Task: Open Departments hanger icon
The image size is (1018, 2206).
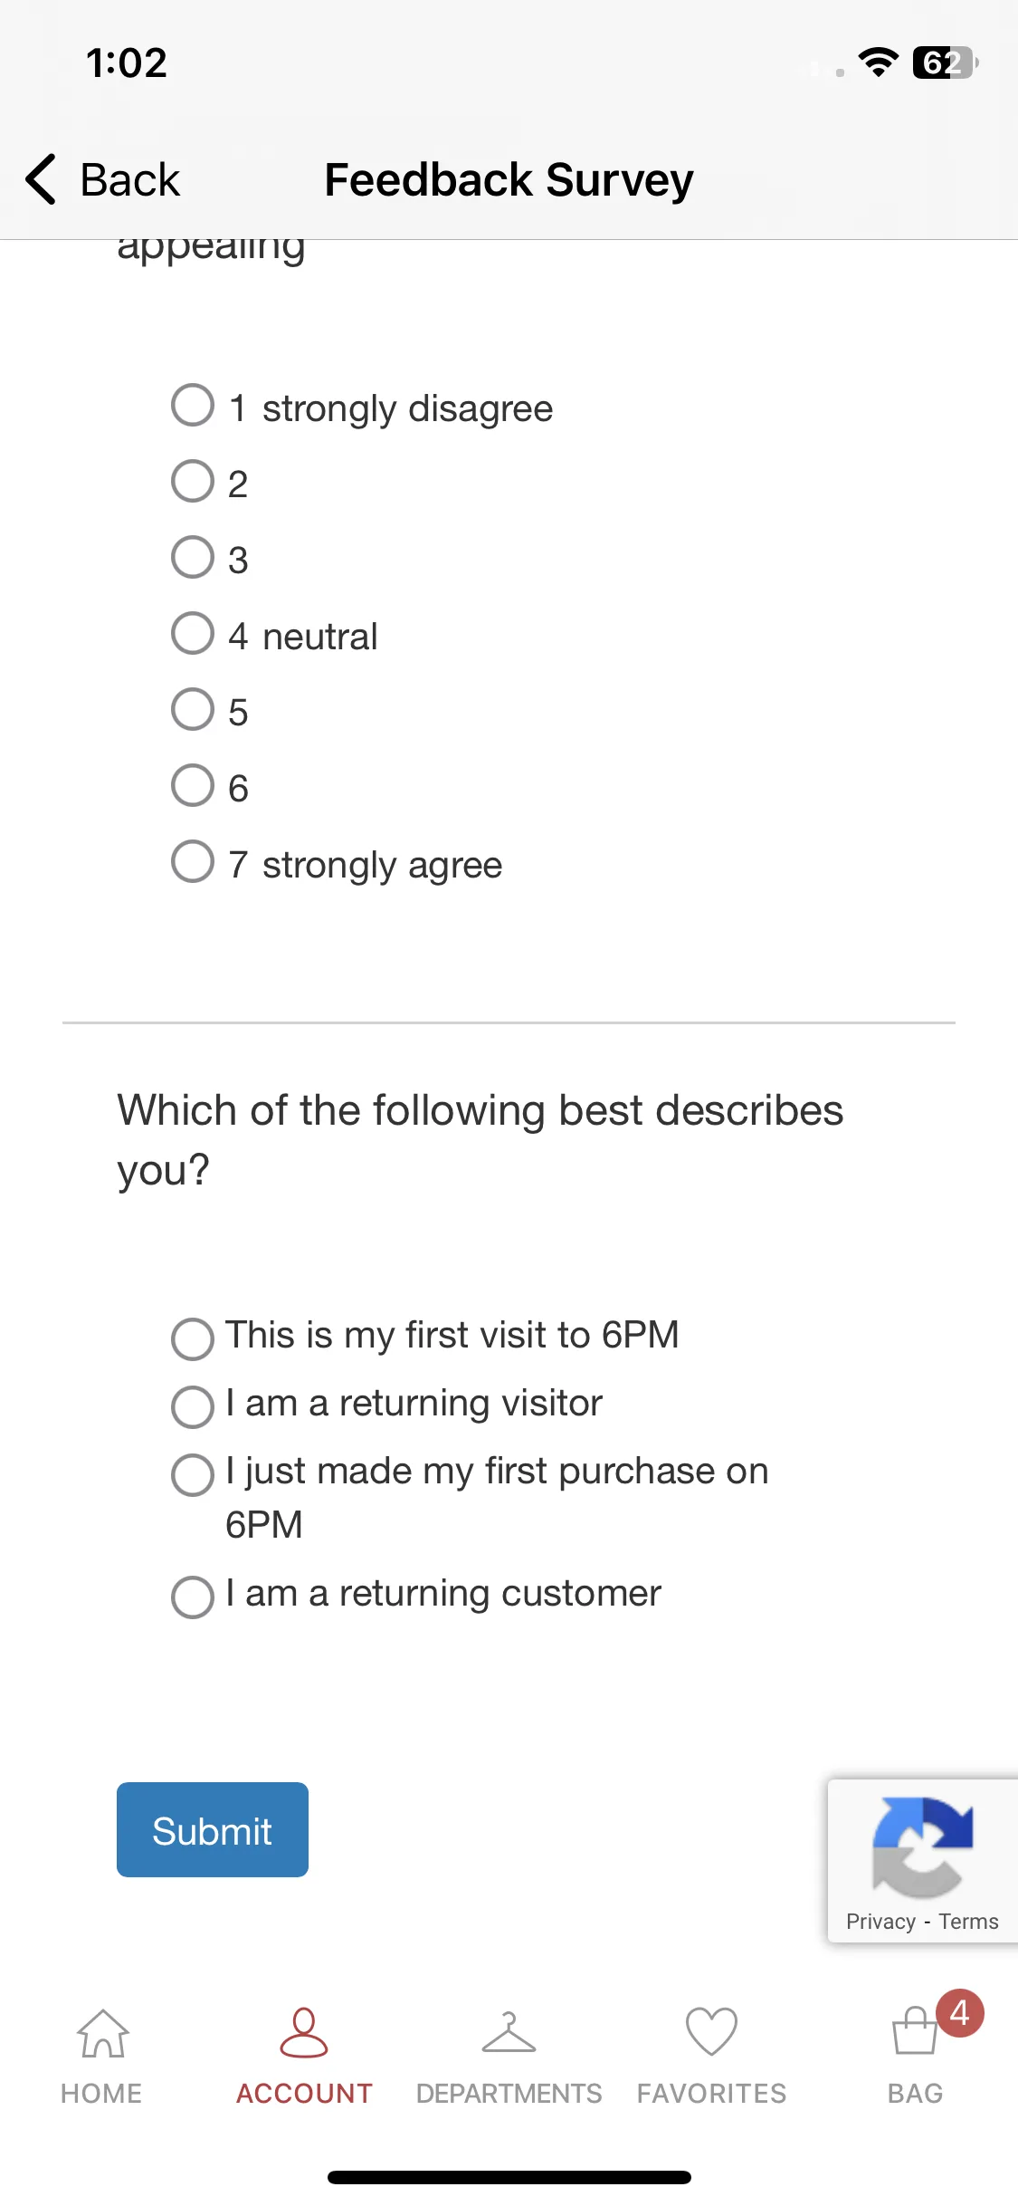Action: pyautogui.click(x=509, y=2033)
